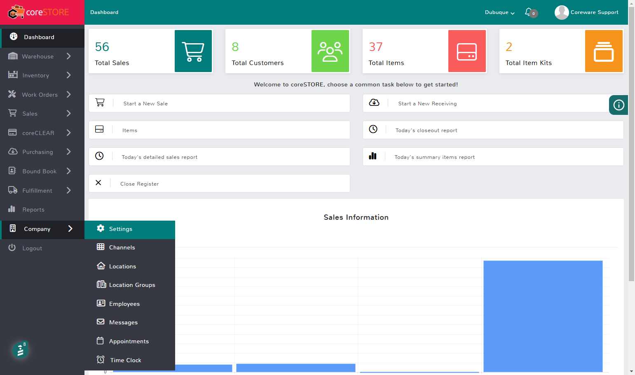Viewport: 635px width, 375px height.
Task: Click the Messages envelope icon
Action: coord(101,322)
